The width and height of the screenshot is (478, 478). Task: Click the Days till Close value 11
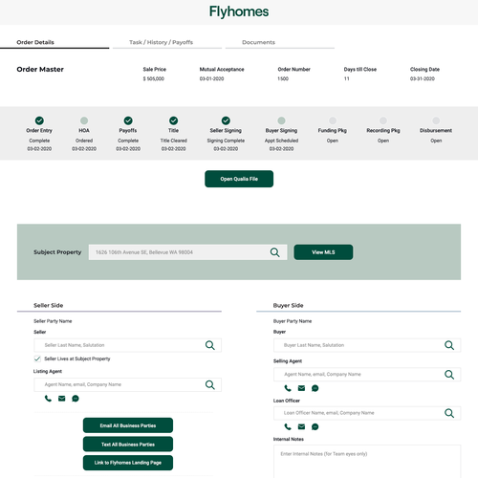coord(347,78)
